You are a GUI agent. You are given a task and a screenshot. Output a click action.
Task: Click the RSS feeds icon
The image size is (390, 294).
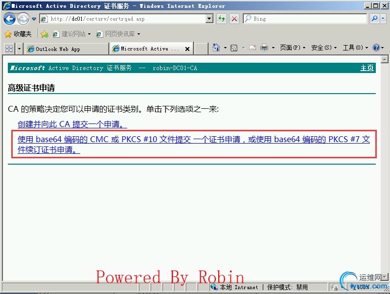[234, 48]
